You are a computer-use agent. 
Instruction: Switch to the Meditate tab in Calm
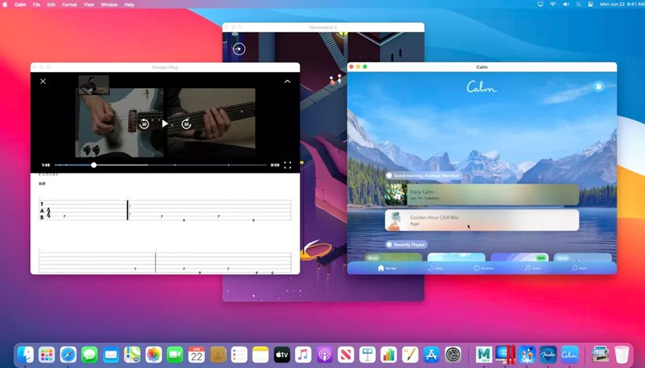[483, 268]
